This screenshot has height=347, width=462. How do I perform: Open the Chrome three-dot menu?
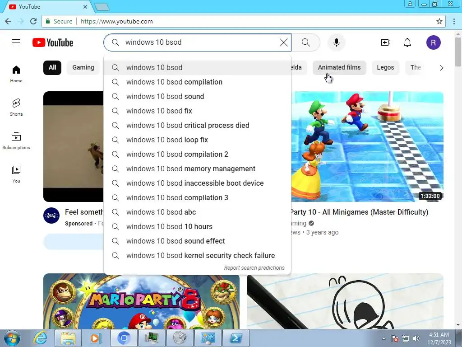(454, 21)
